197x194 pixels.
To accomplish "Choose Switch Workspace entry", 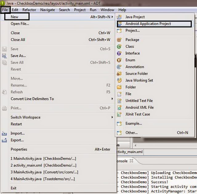I will point(58,117).
